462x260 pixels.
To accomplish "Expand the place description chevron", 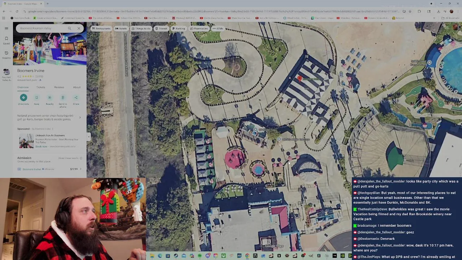I will 80,117.
